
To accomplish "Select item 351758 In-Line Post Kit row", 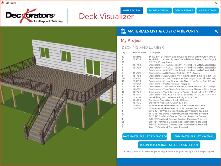I will pos(169,76).
